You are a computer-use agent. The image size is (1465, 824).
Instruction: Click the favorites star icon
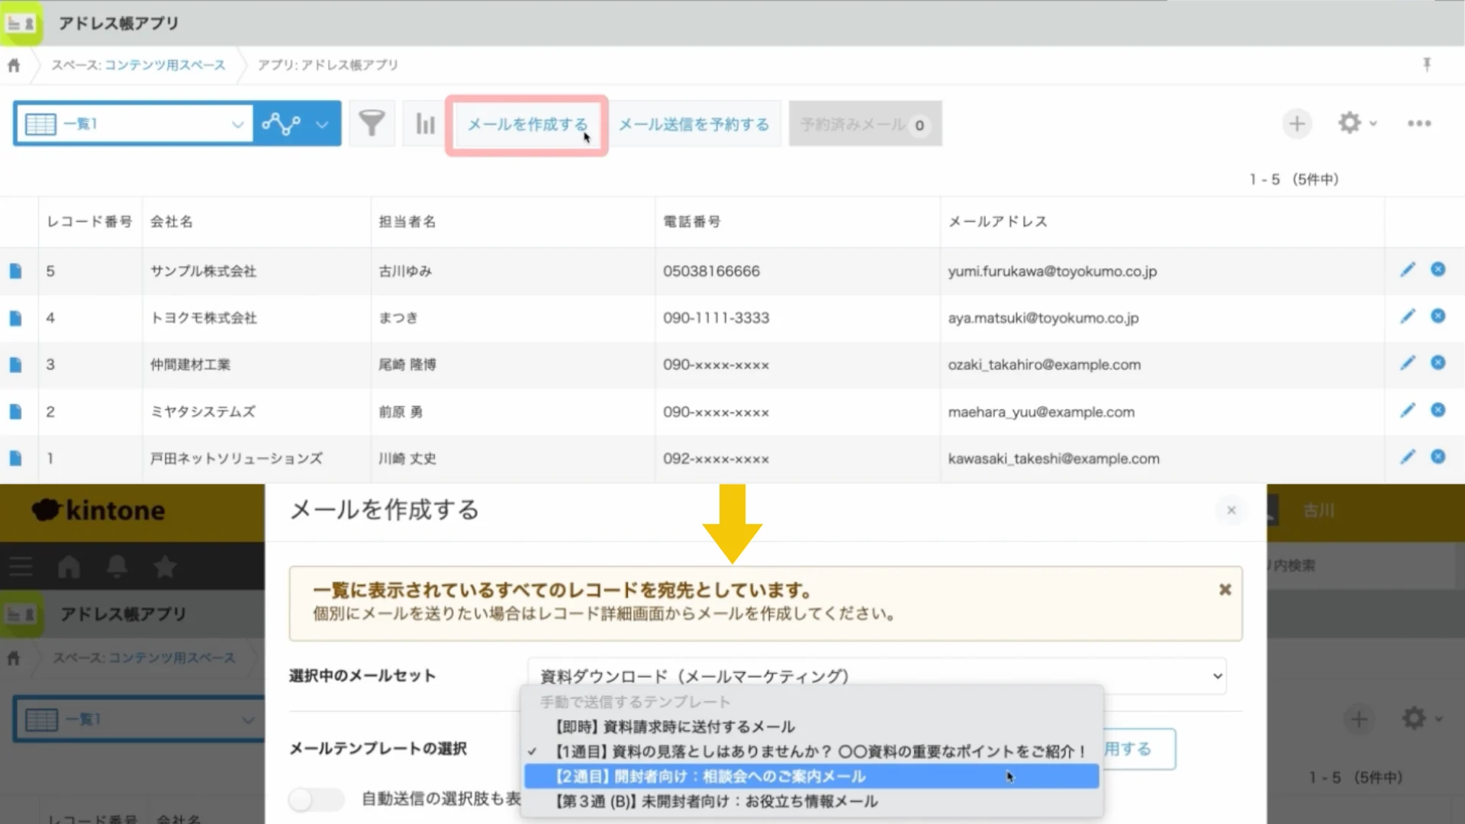[164, 566]
